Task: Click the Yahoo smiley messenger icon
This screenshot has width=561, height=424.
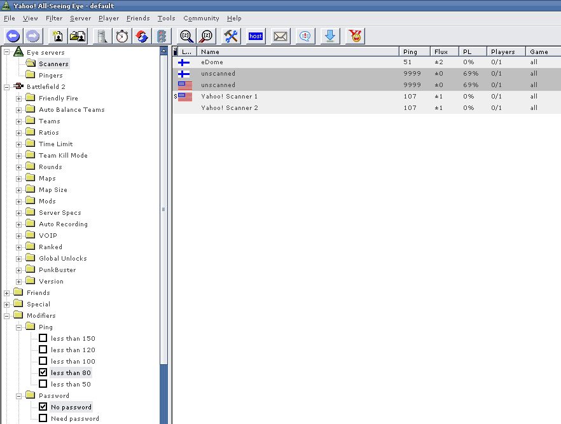Action: [355, 36]
